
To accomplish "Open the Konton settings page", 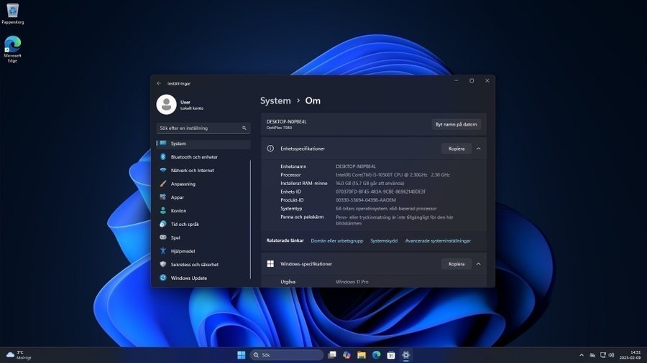I will (x=178, y=211).
